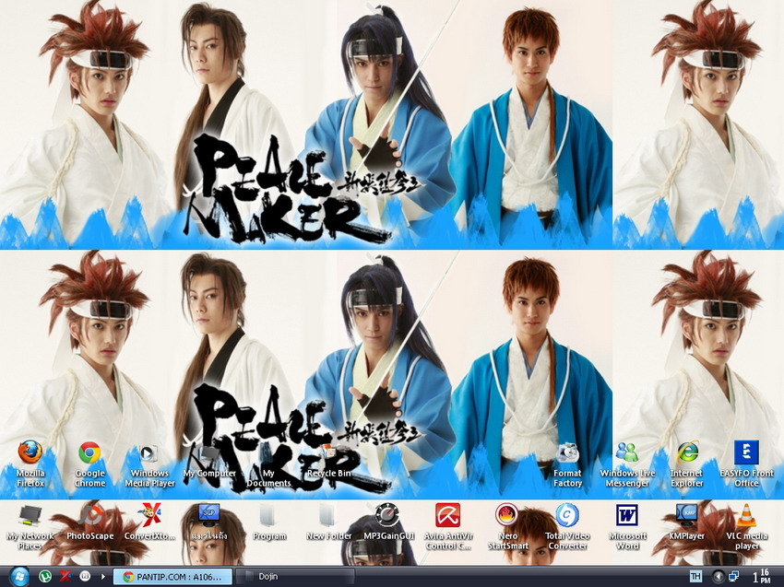Select the My Network Places icon
This screenshot has height=587, width=784.
coord(30,527)
